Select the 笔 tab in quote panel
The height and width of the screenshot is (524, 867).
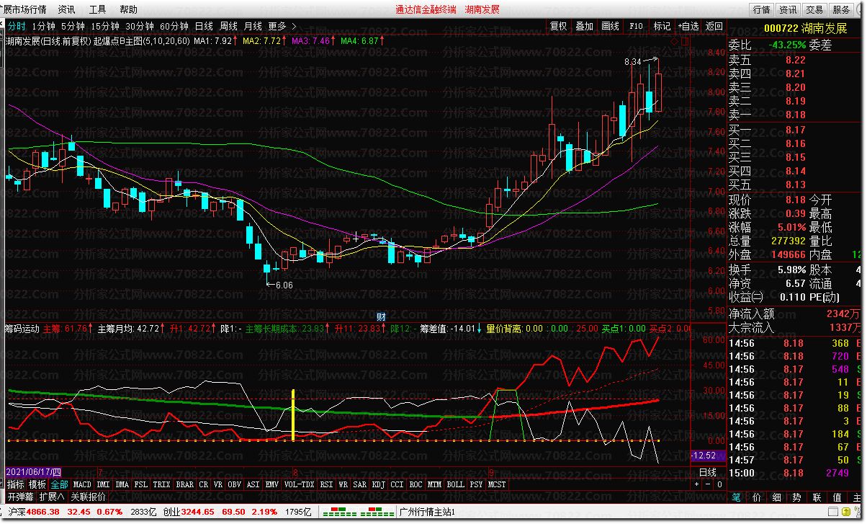click(737, 497)
